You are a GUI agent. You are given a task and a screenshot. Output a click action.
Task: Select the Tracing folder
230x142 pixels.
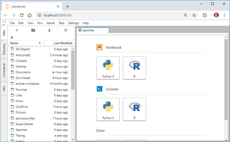click(39, 135)
